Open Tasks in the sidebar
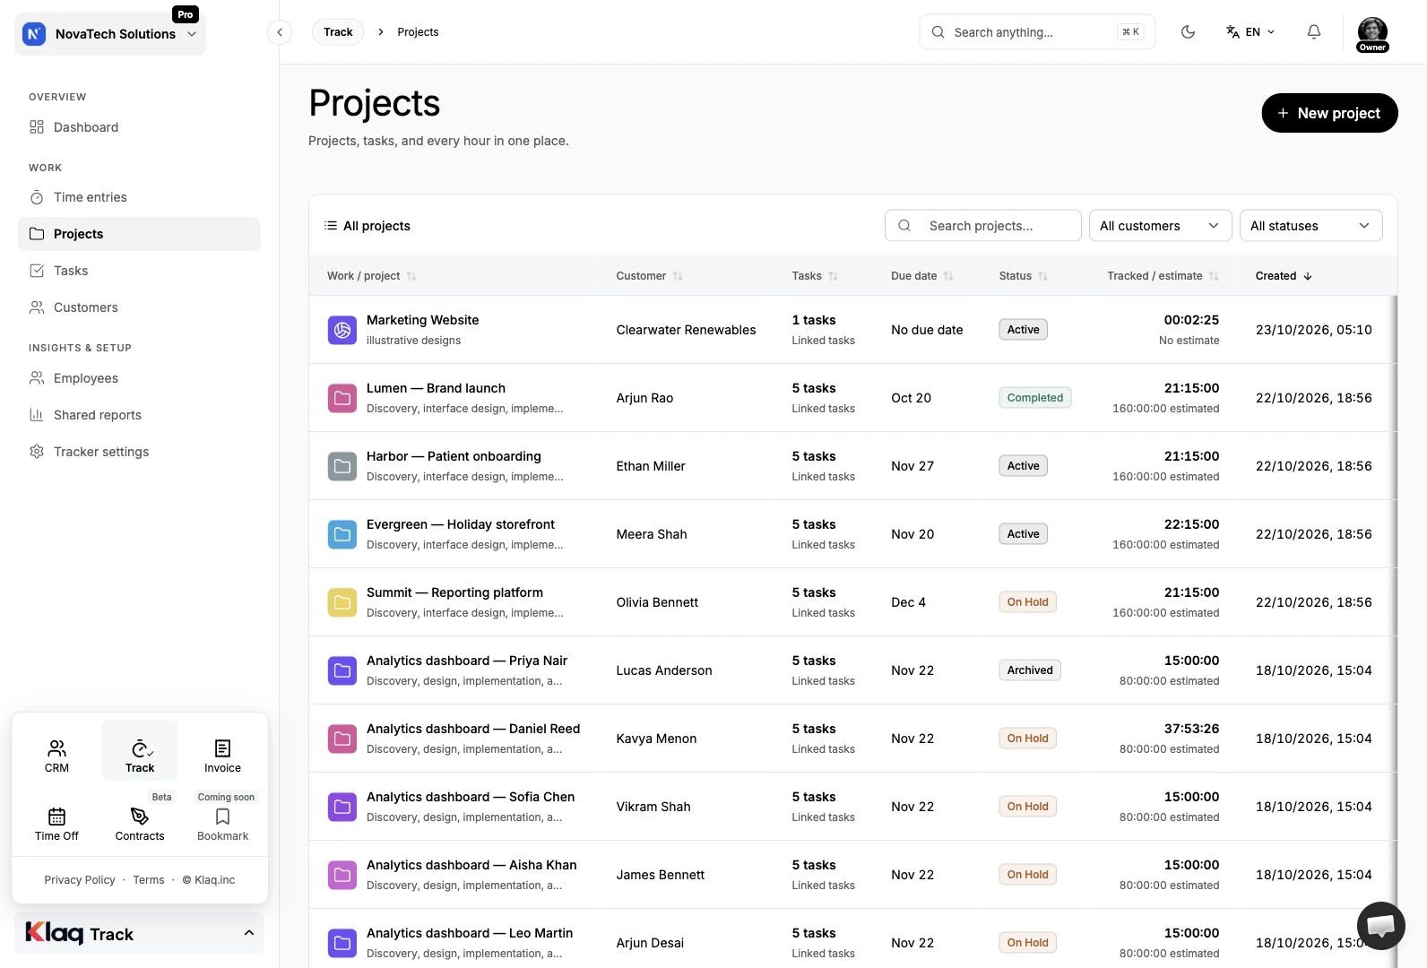1427x968 pixels. (139, 271)
